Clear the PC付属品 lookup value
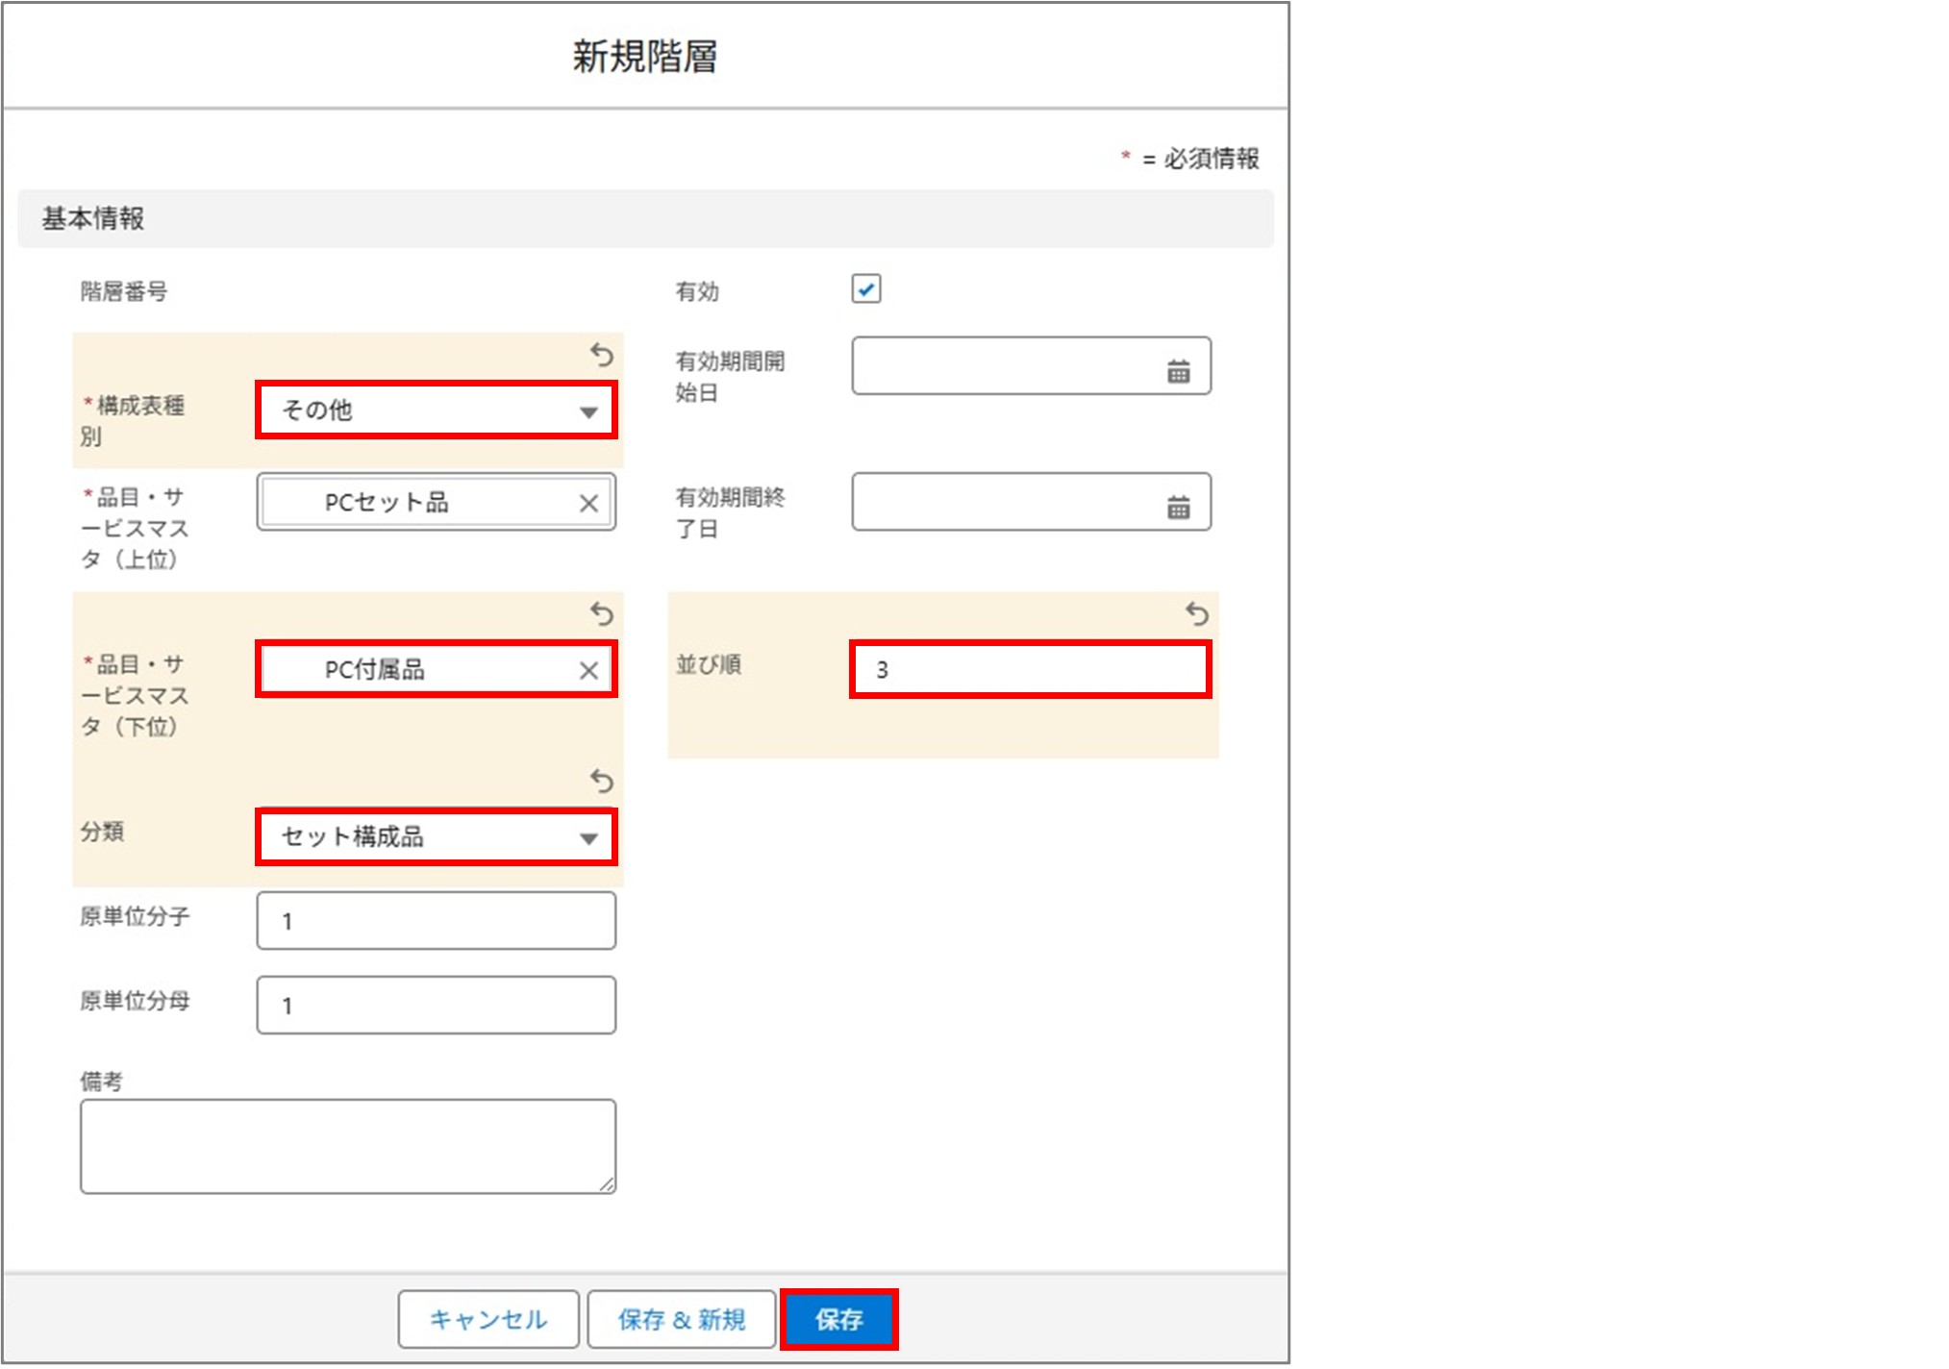 click(x=588, y=670)
